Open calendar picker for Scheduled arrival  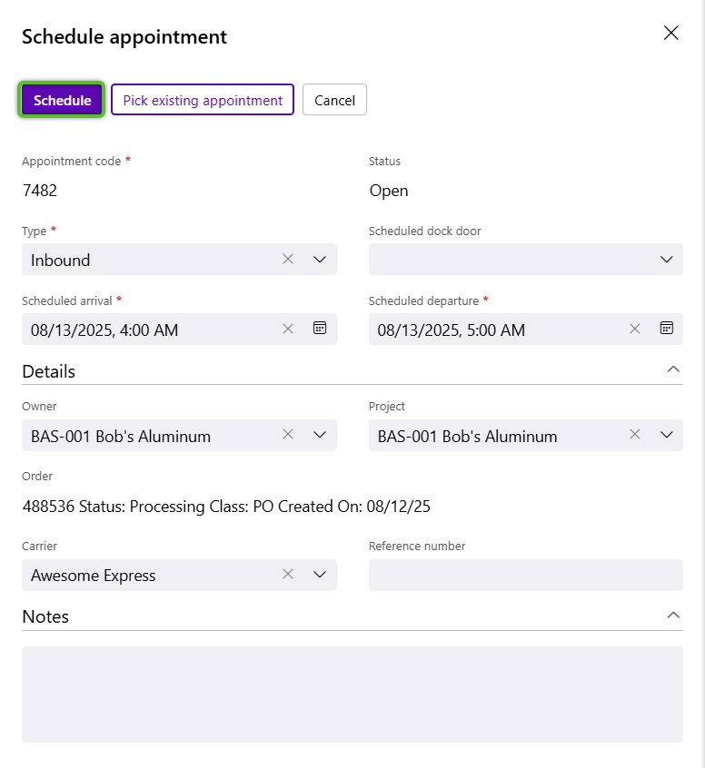coord(320,328)
